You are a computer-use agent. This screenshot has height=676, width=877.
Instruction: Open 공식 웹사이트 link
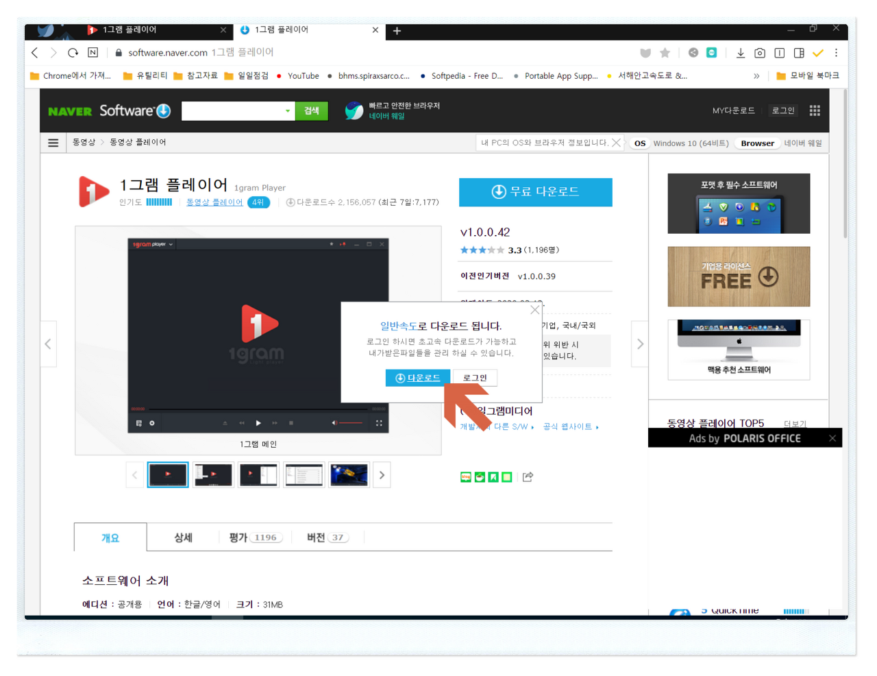[x=571, y=426]
